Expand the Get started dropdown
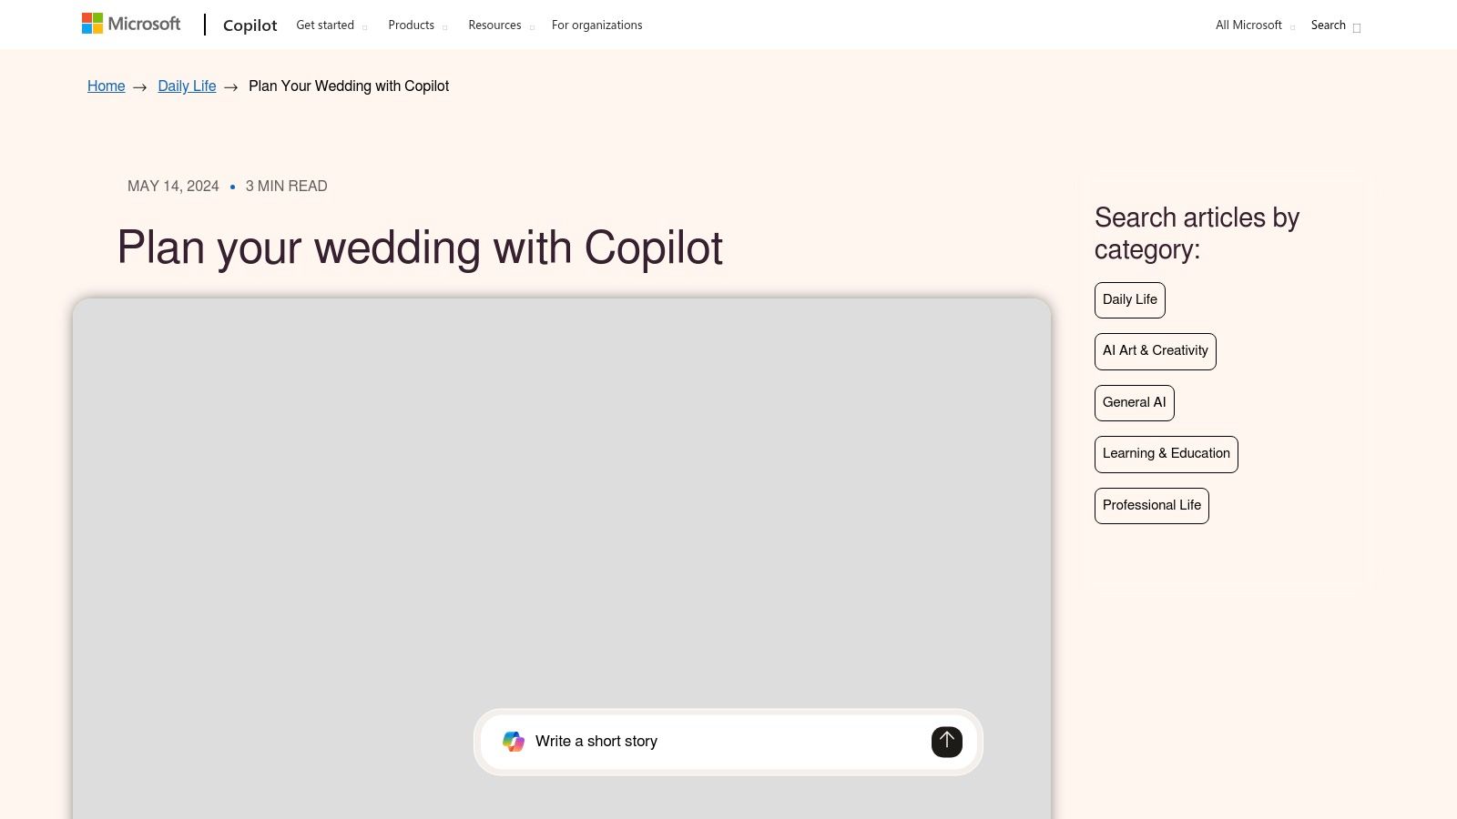Image resolution: width=1457 pixels, height=819 pixels. pyautogui.click(x=331, y=25)
